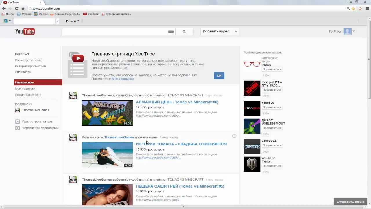Viewport: 371px width, 209px height.
Task: Go to browser home page icon
Action: [23, 8]
